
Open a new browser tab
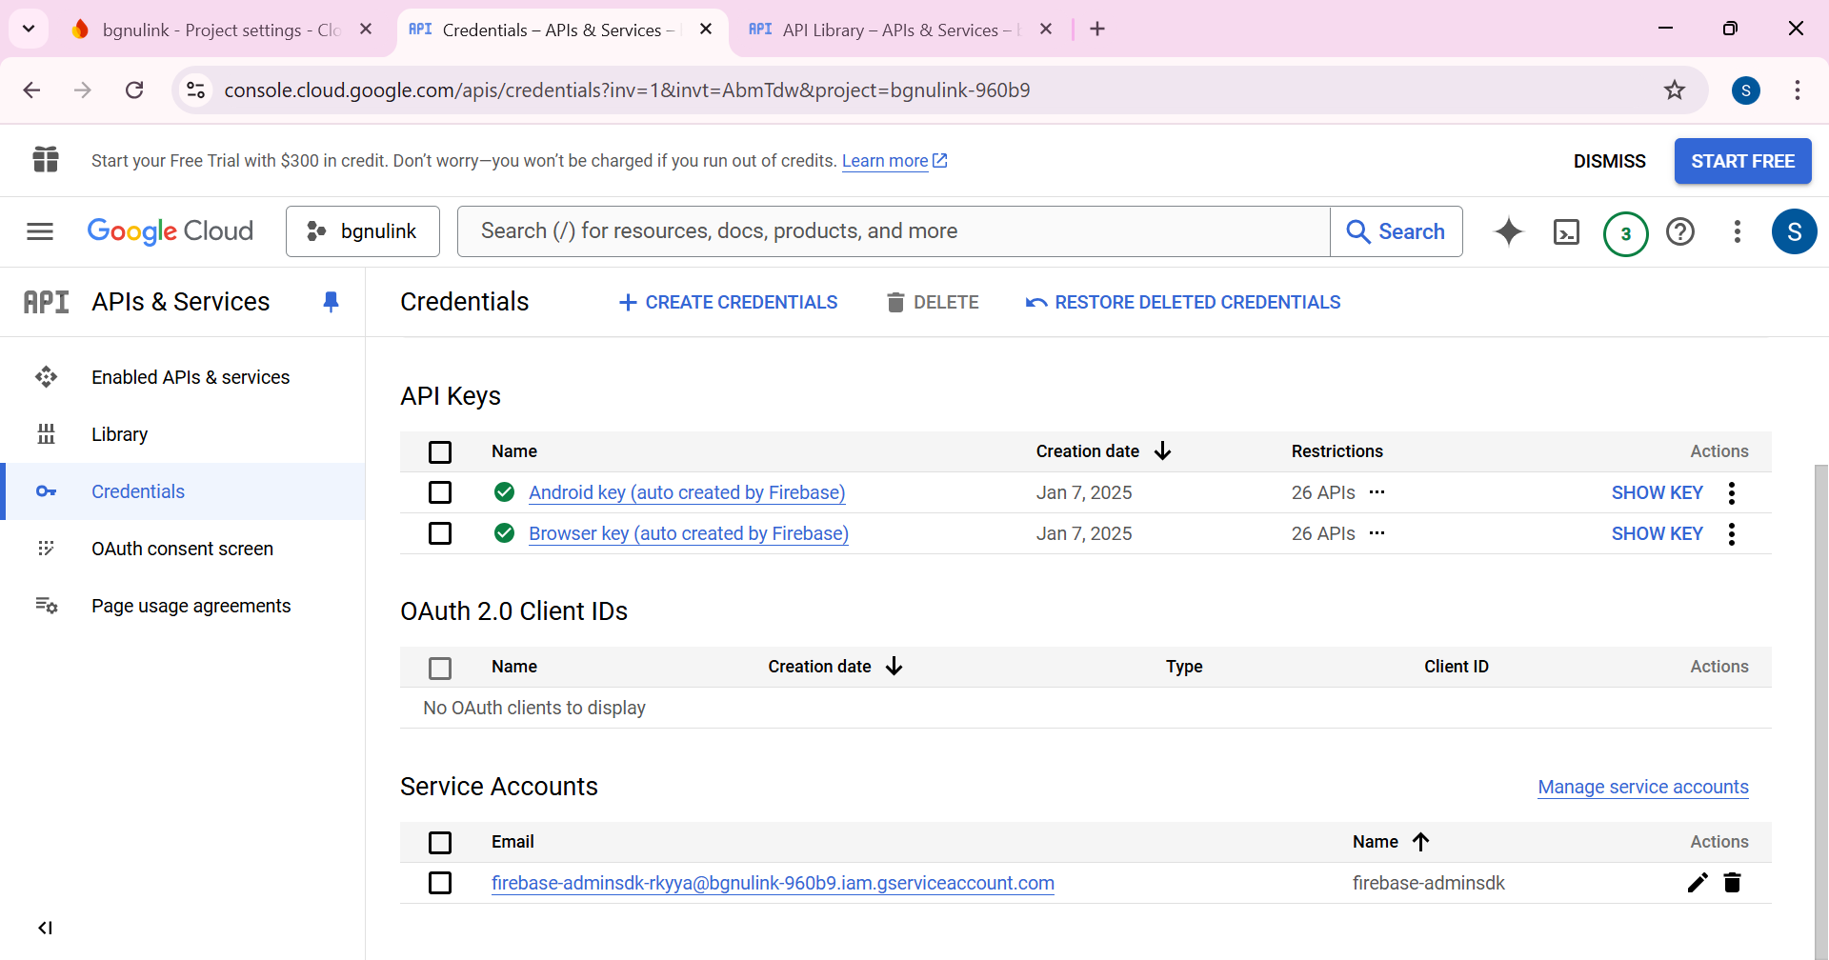(x=1097, y=30)
